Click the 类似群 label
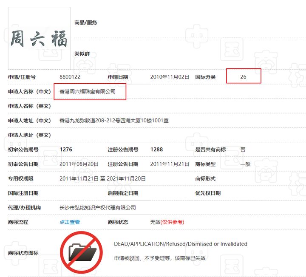Screen dimensions: 306x277 pos(82,54)
